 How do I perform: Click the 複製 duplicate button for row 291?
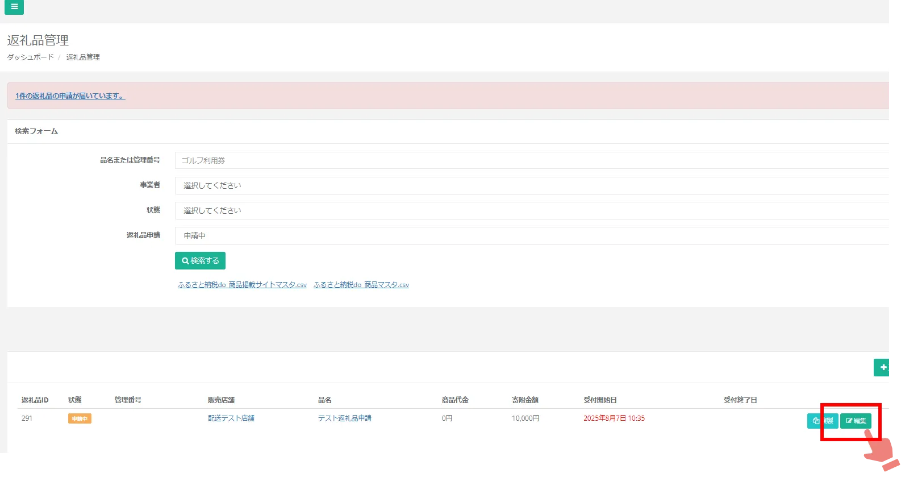pos(823,421)
